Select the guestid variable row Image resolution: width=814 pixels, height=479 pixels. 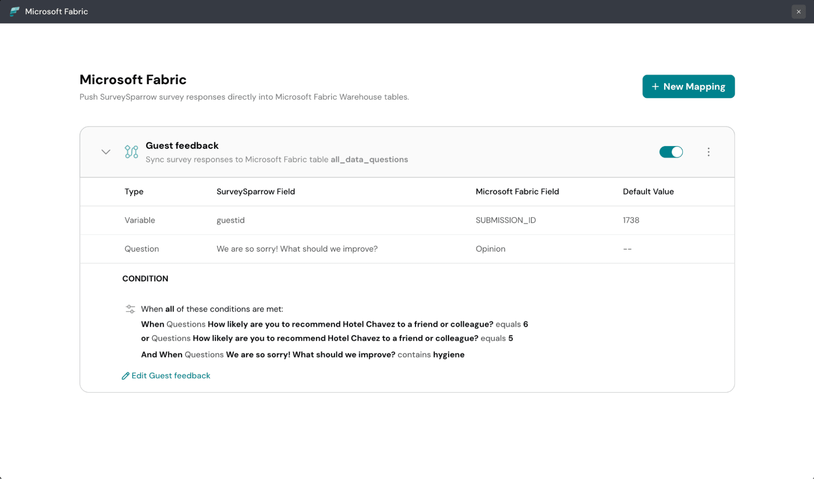click(230, 220)
